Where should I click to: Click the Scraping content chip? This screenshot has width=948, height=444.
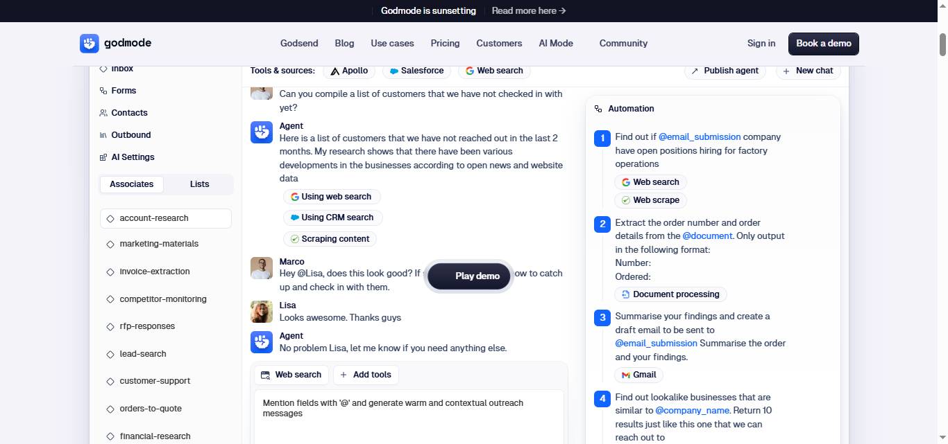[x=330, y=239]
